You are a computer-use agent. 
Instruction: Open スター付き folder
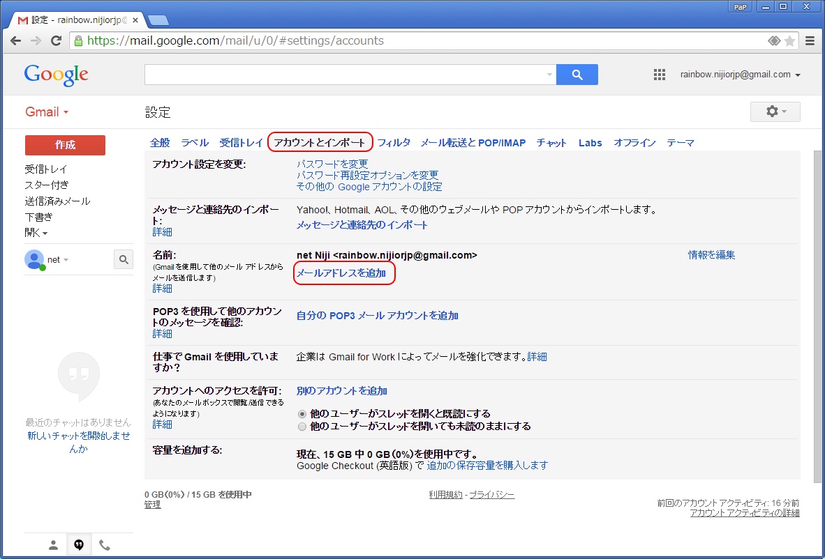point(47,185)
